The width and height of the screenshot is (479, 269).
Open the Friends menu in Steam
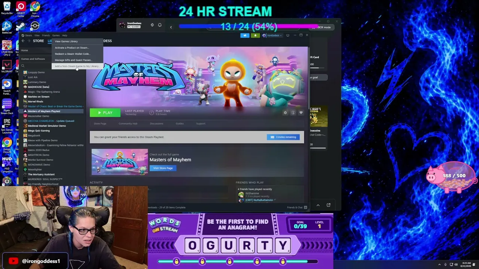46,35
